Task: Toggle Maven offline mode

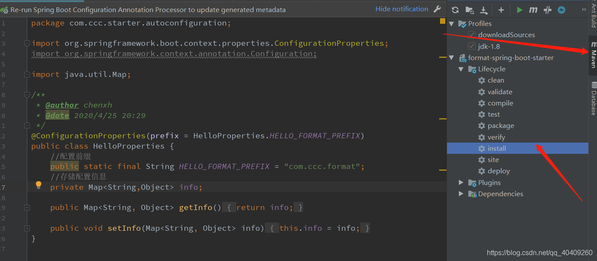Action: 548,10
